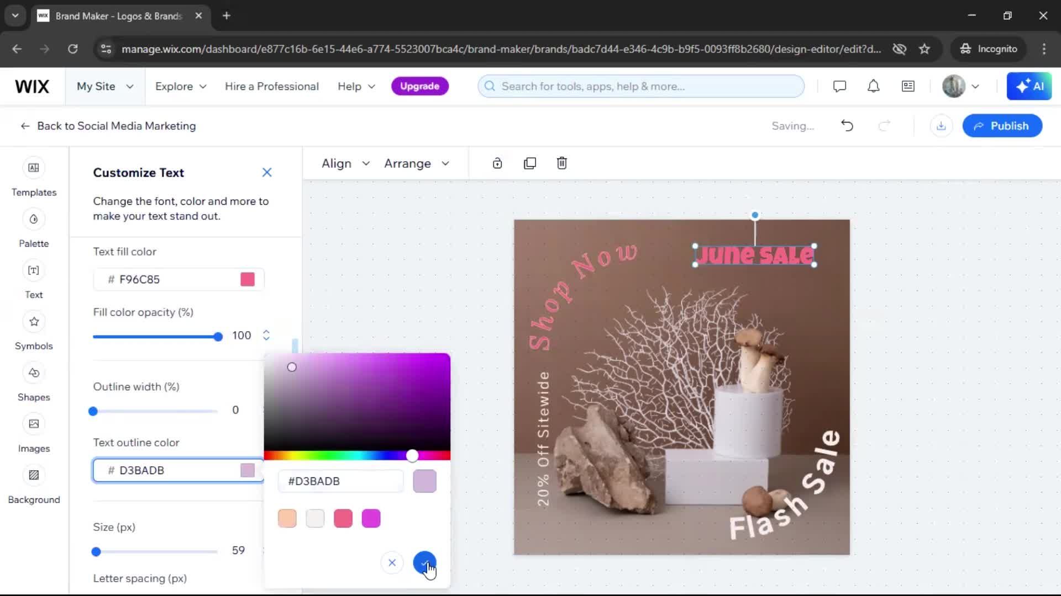Click Hire a Professional
1061x596 pixels.
pos(272,87)
